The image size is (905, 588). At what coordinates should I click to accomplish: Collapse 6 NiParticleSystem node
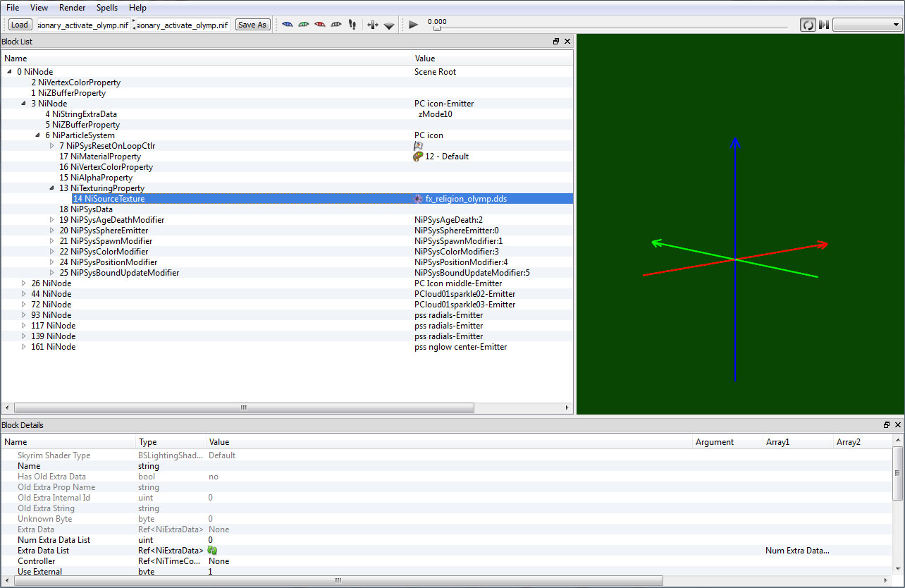click(37, 135)
